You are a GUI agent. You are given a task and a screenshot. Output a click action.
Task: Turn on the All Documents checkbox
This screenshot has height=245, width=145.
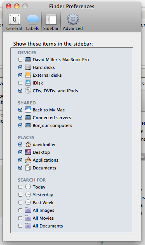tap(20, 226)
